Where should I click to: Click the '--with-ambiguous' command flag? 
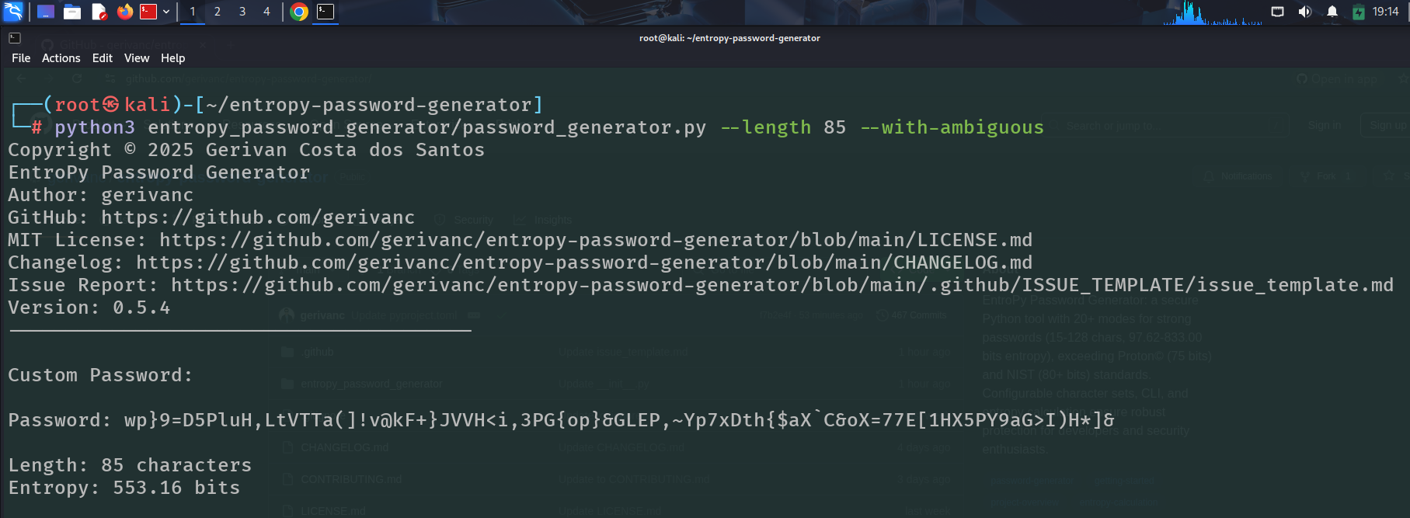pyautogui.click(x=952, y=127)
